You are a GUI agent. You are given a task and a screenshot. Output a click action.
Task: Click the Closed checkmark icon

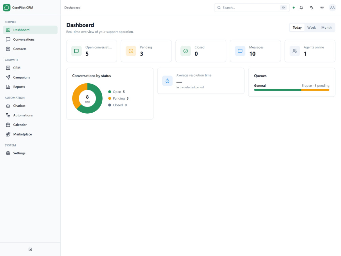click(x=186, y=51)
